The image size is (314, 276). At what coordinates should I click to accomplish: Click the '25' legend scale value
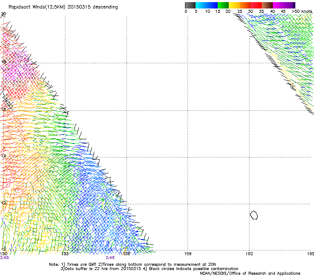(240, 11)
